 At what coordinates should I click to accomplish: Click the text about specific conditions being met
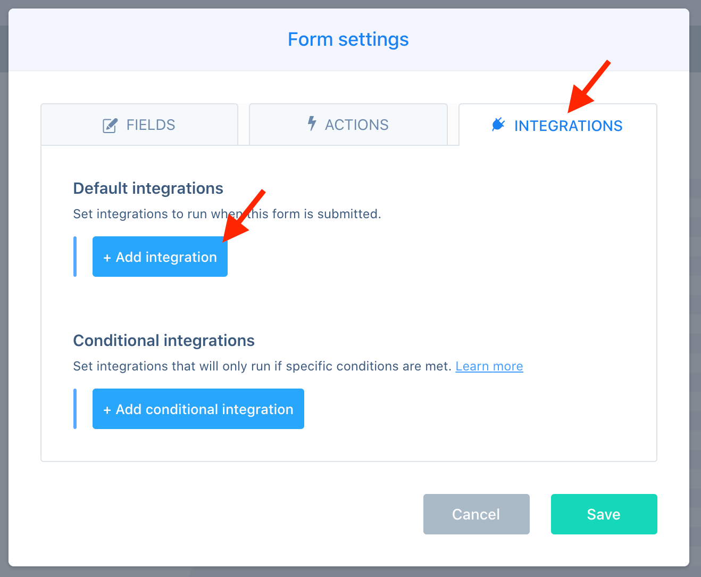tap(262, 366)
